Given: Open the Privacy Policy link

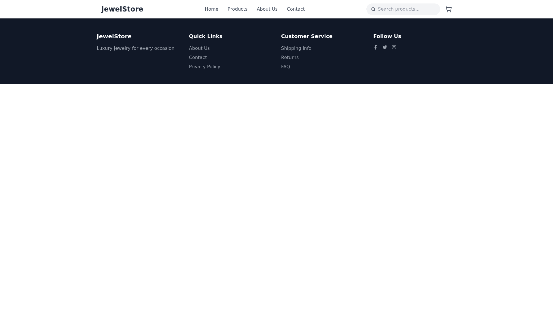Looking at the screenshot, I should (x=204, y=67).
